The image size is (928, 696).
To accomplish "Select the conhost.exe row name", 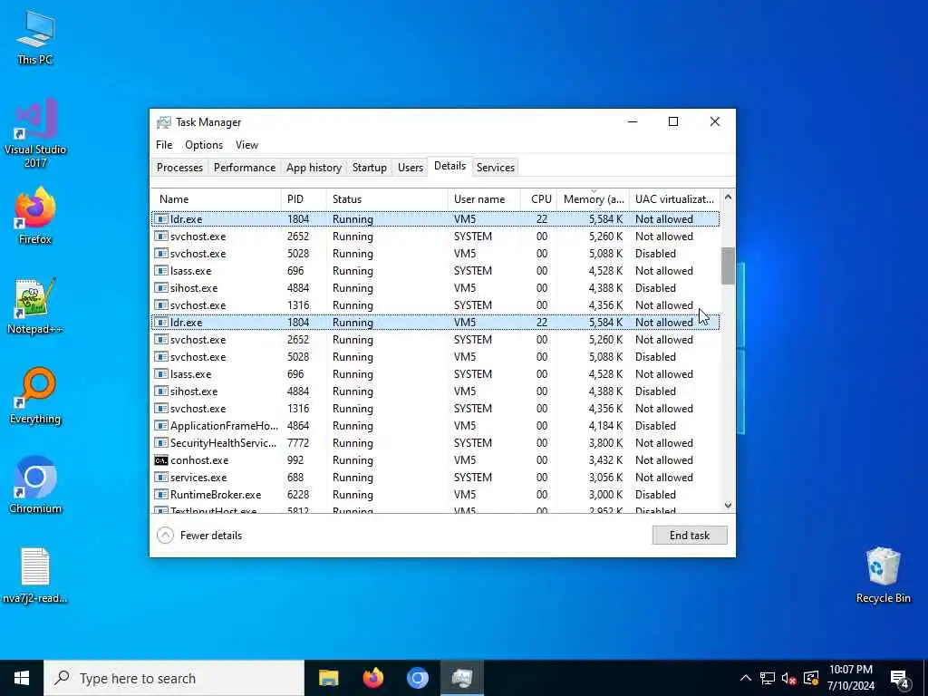I will click(198, 460).
